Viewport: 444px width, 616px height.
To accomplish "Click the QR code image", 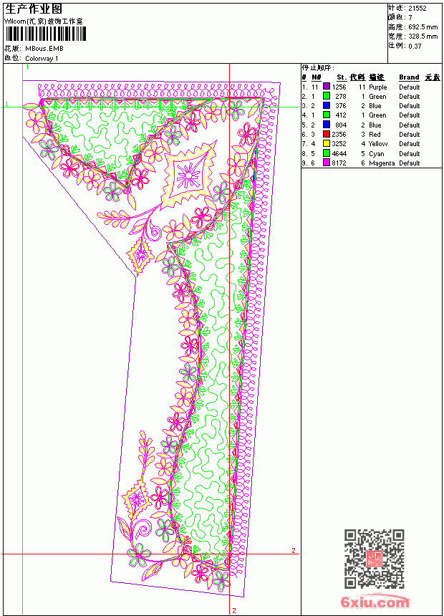I will pyautogui.click(x=374, y=559).
